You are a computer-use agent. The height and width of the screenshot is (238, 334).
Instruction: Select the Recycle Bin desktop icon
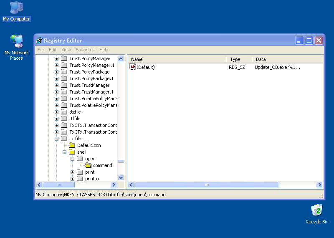tap(317, 214)
